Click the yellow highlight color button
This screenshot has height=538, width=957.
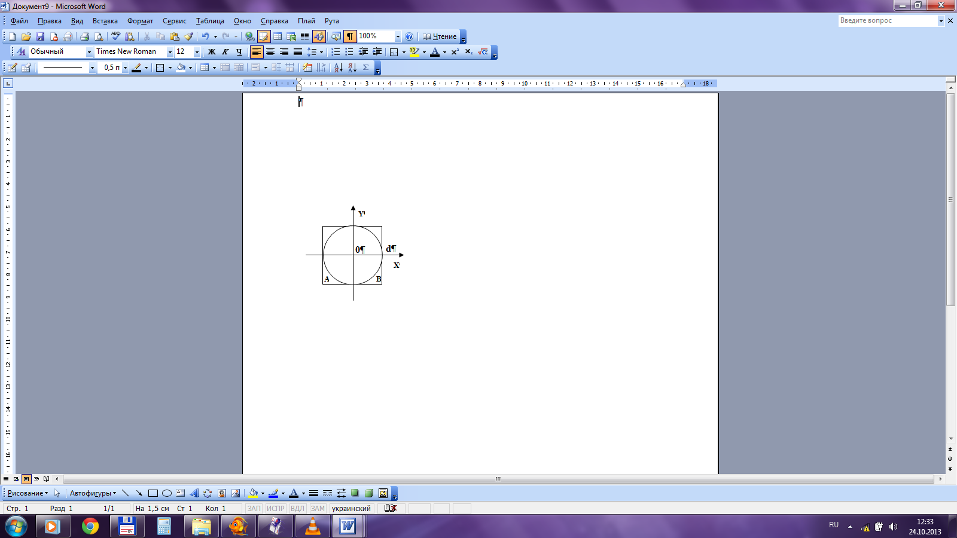pos(414,52)
